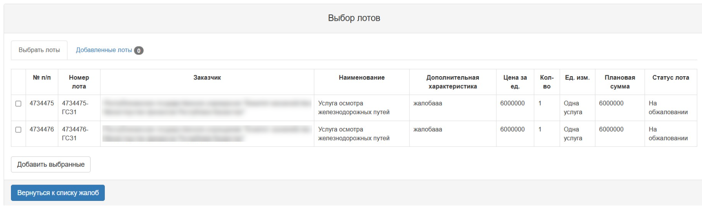This screenshot has width=702, height=207.
Task: Check the checkbox for lot 4734476
Action: pos(18,130)
